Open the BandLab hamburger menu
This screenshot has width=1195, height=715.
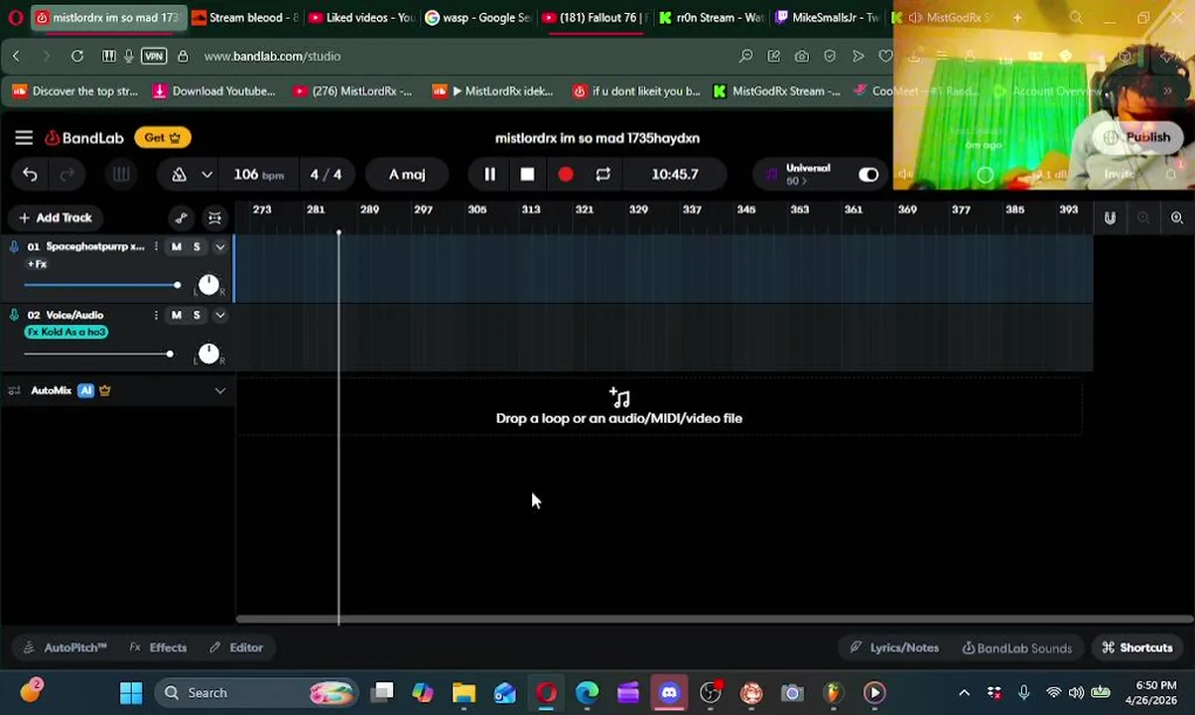point(24,138)
